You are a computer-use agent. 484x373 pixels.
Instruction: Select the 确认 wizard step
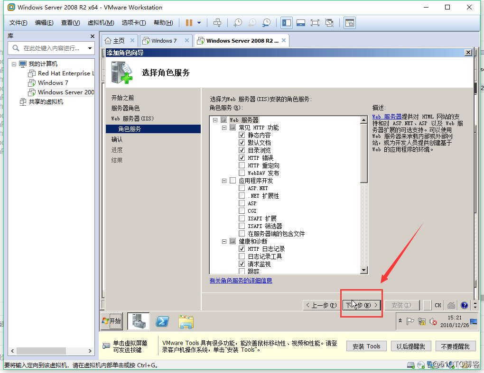117,139
